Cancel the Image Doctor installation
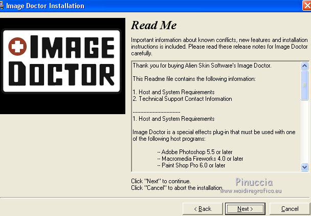Image resolution: width=311 pixels, height=216 pixels. click(x=290, y=209)
